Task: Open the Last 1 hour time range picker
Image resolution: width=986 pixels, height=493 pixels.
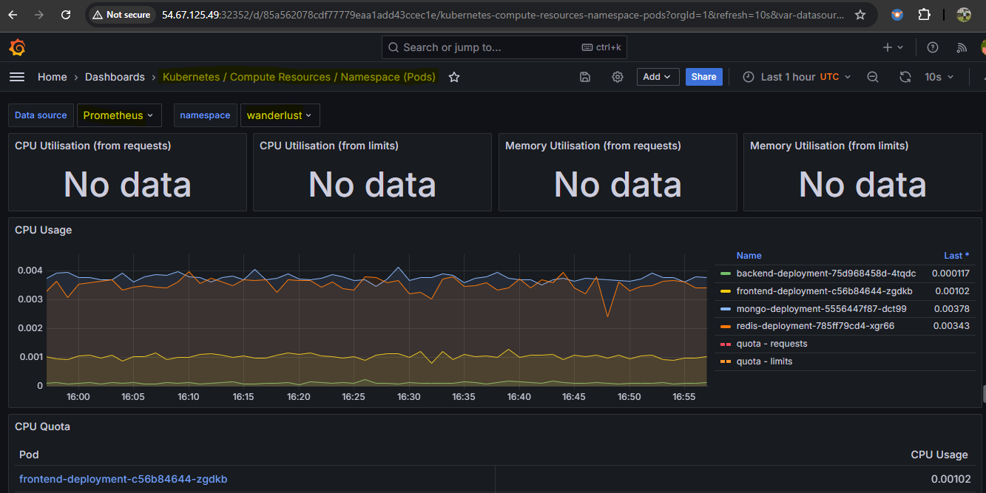Action: coord(797,77)
